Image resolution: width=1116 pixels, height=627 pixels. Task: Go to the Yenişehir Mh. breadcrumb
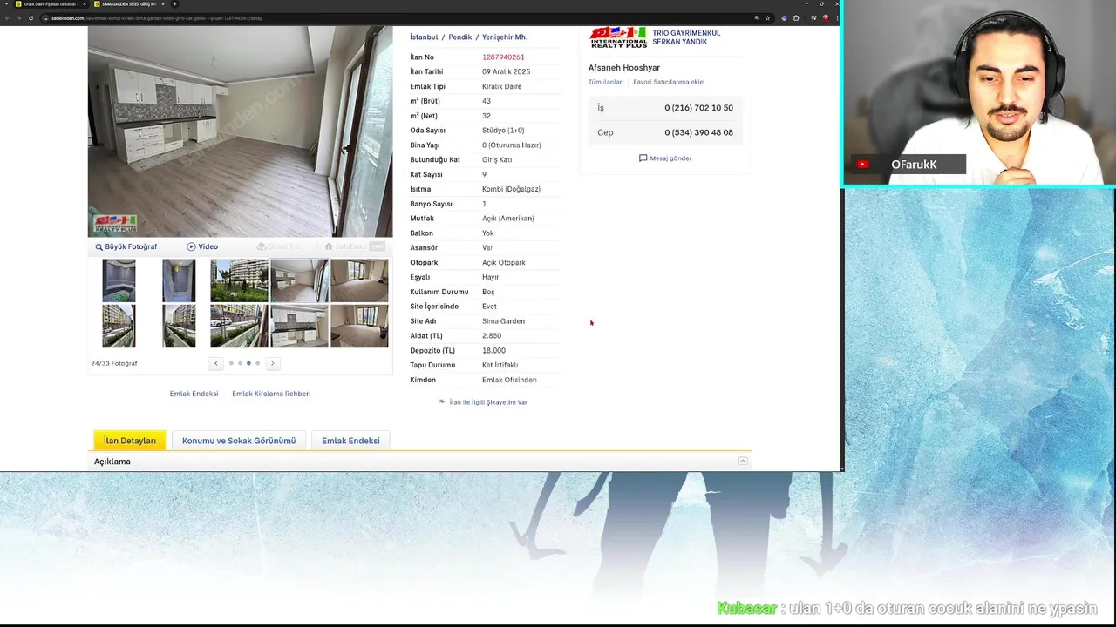(505, 37)
